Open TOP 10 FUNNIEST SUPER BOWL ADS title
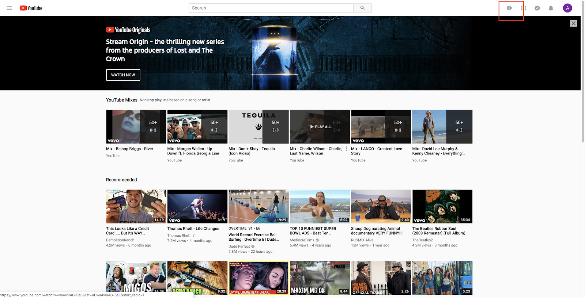The width and height of the screenshot is (585, 298). [313, 231]
